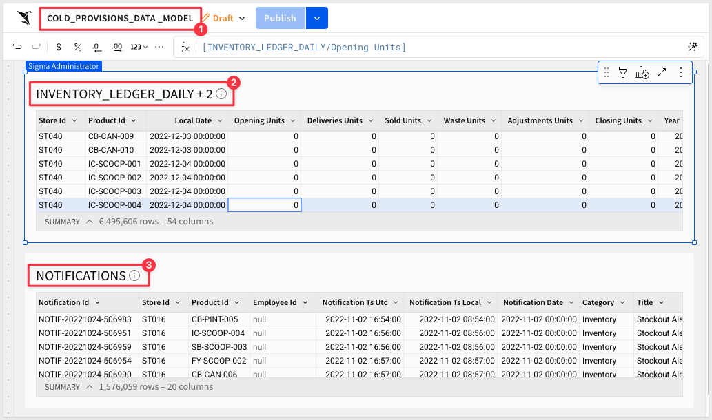
Task: Collapse NOTIFICATIONS summary chevron
Action: pyautogui.click(x=90, y=387)
